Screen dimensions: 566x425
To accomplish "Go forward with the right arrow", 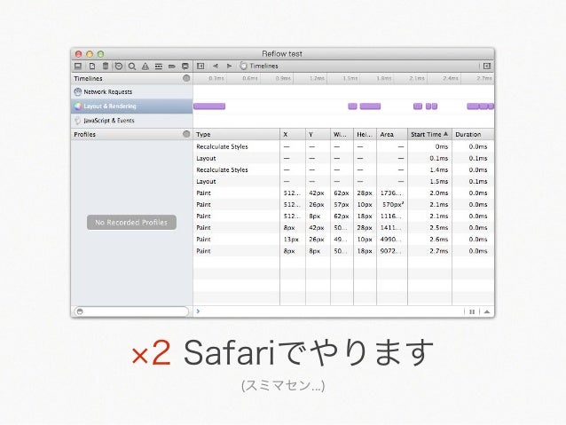I will coord(229,66).
